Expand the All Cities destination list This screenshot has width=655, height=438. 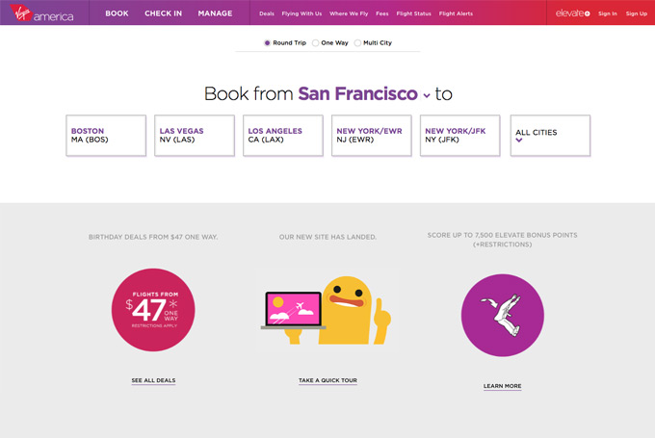tap(550, 136)
